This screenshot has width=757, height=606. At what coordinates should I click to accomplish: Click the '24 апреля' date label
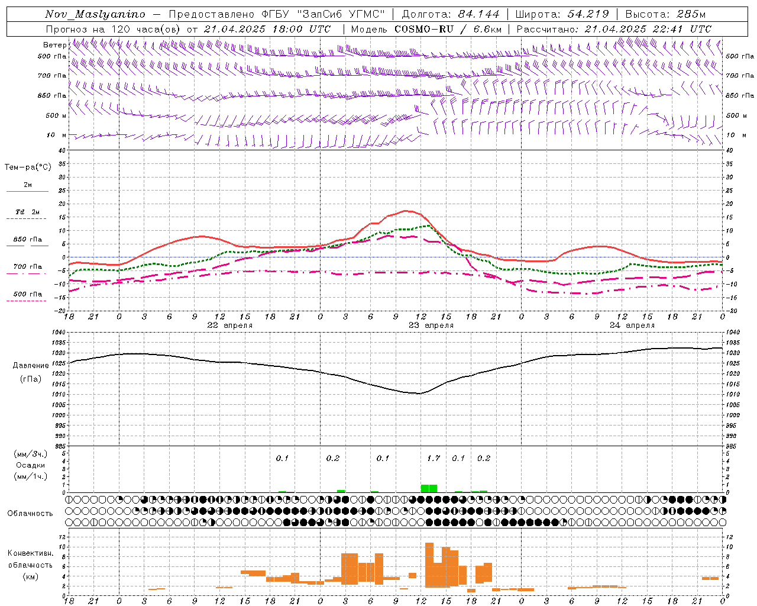[632, 325]
